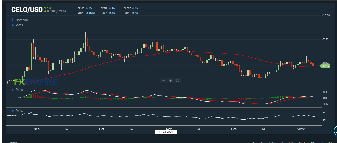Click the PRICE value 6.35

coord(89,8)
